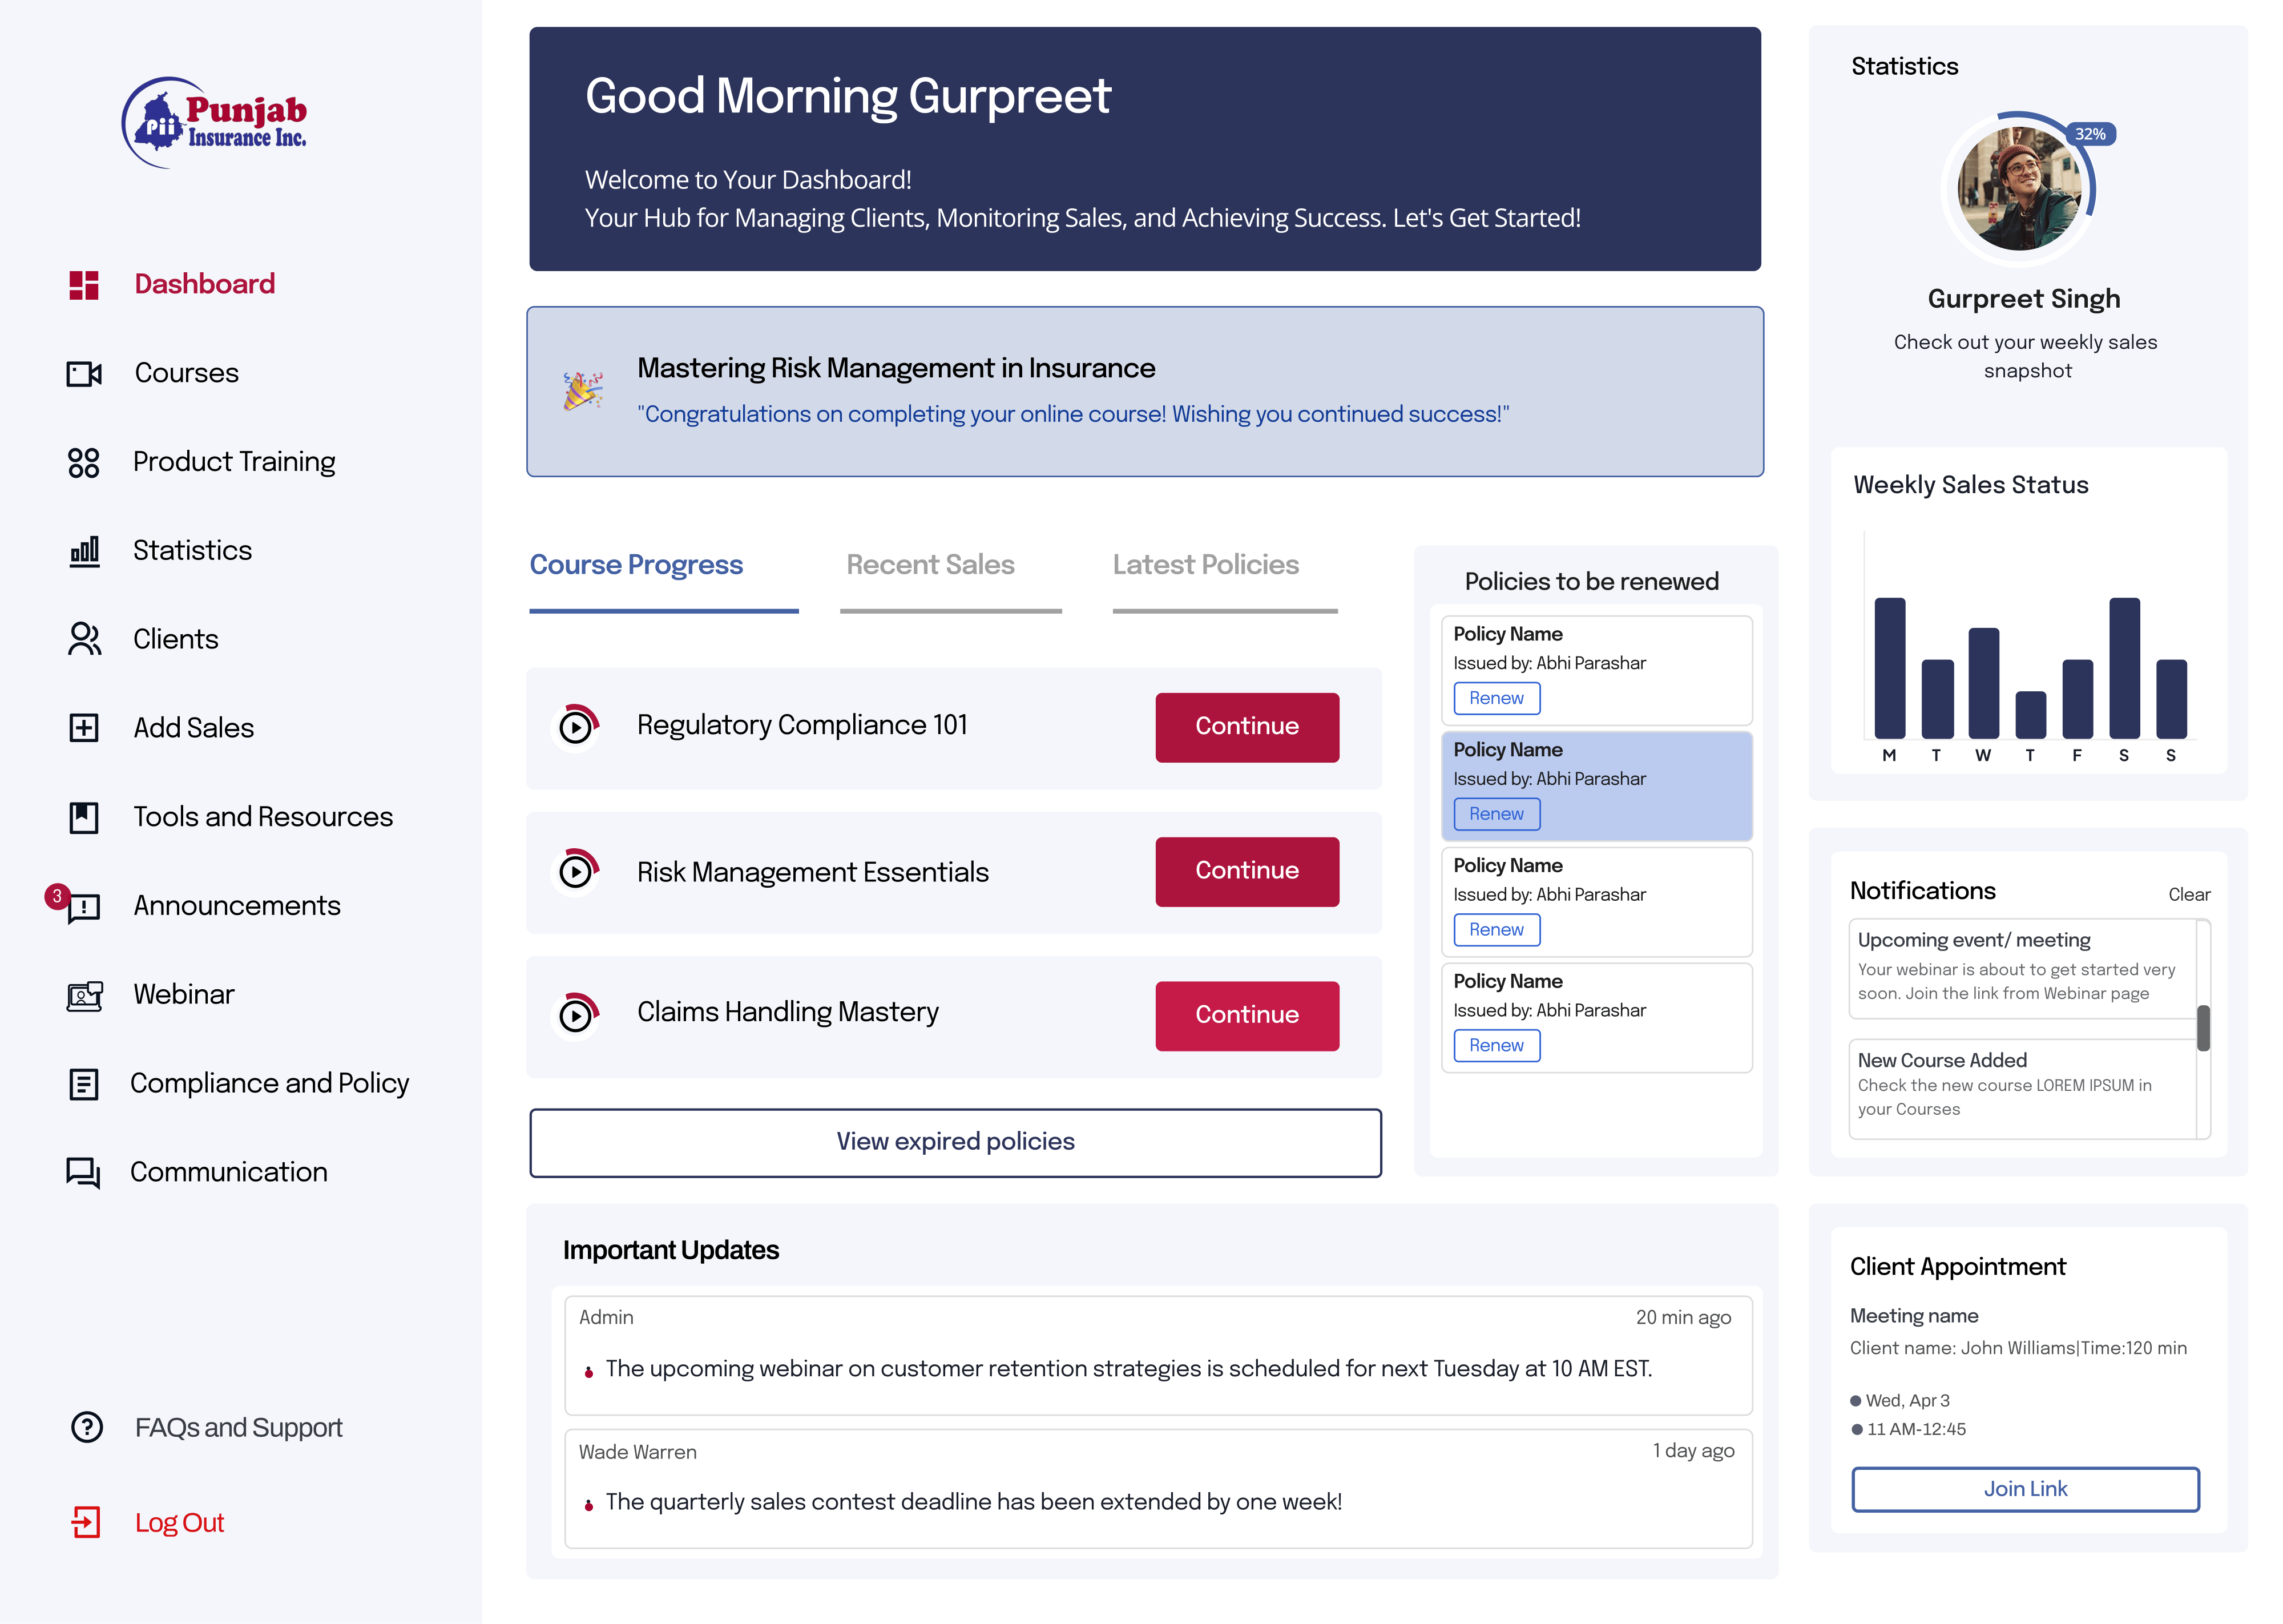The width and height of the screenshot is (2283, 1624).
Task: Select the Communication chat icon
Action: tap(84, 1172)
